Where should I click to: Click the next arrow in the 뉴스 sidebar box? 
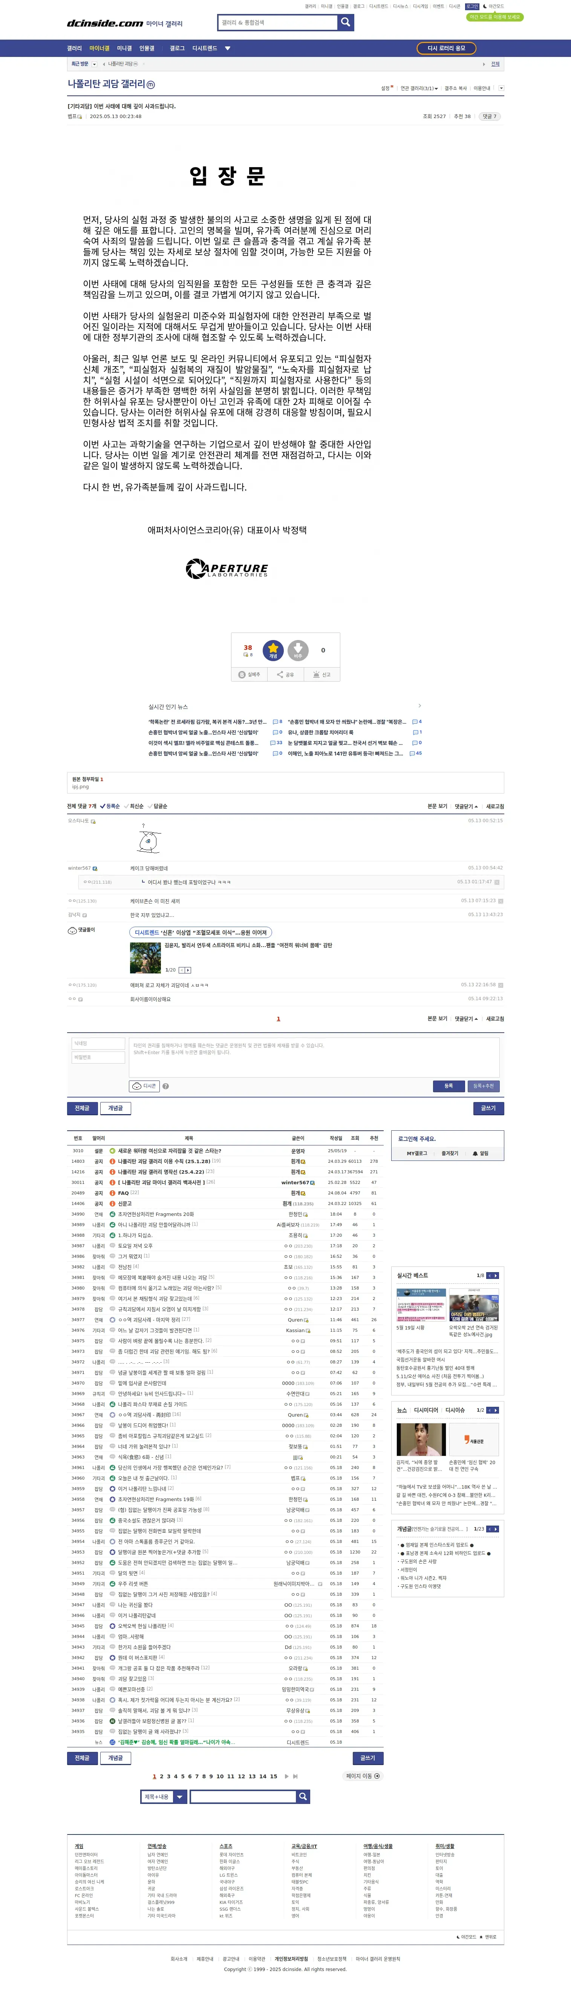pos(496,1410)
